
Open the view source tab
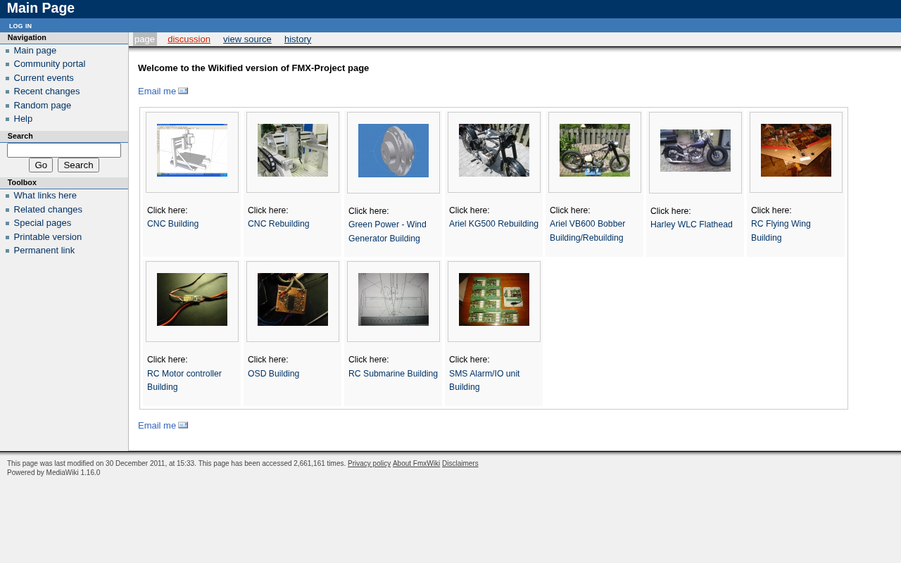(247, 39)
